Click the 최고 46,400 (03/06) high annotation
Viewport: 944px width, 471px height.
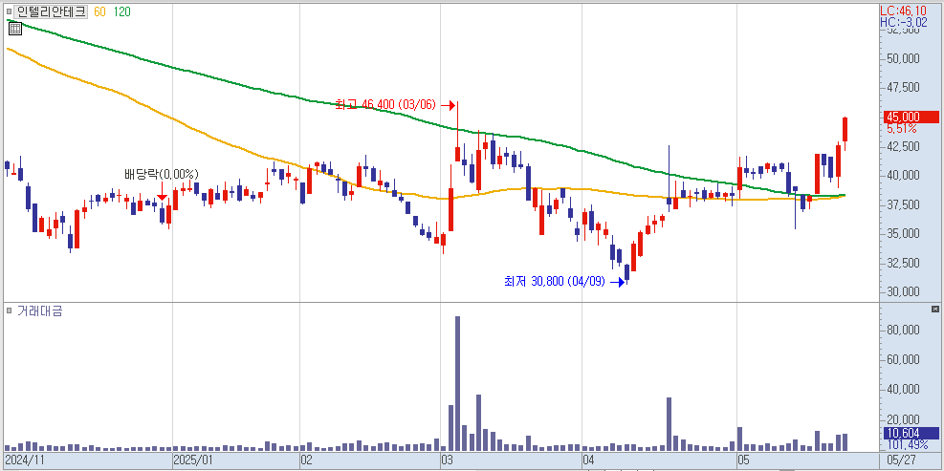[385, 105]
